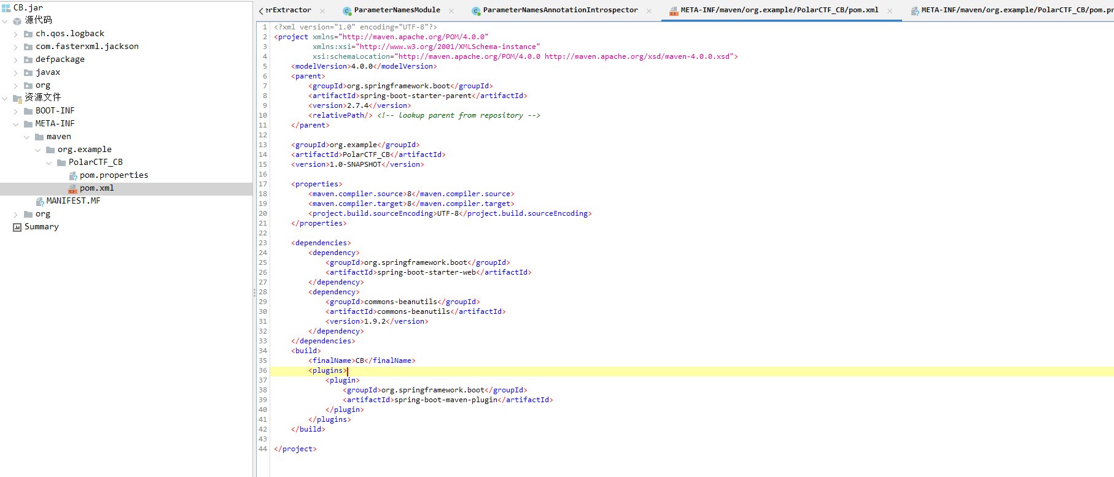Collapse the PolarCTF_CB folder
Image resolution: width=1114 pixels, height=477 pixels.
49,163
